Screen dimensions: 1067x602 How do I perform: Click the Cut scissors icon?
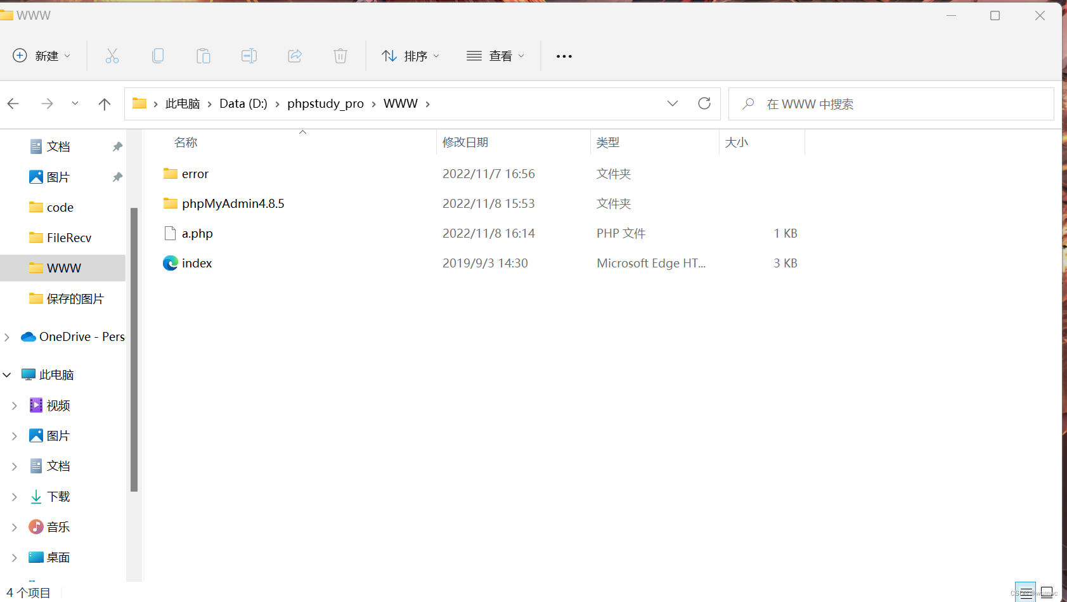pyautogui.click(x=112, y=56)
